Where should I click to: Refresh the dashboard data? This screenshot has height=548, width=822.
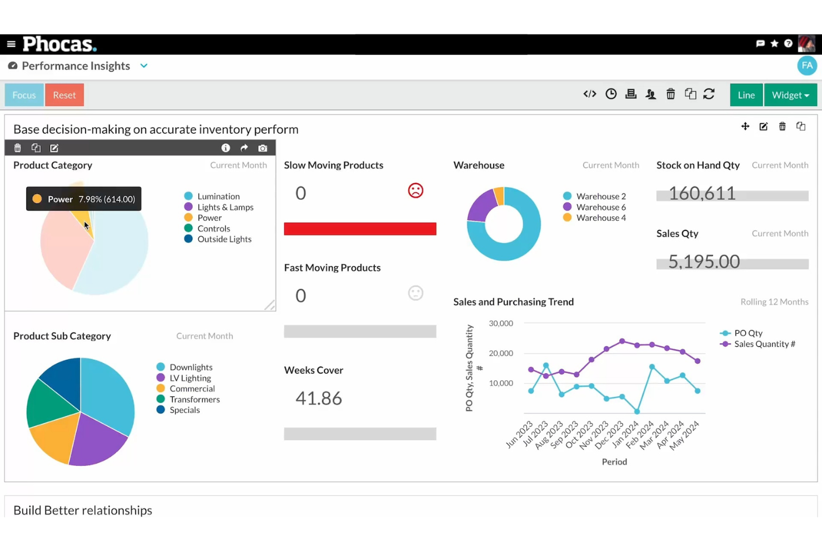tap(709, 94)
